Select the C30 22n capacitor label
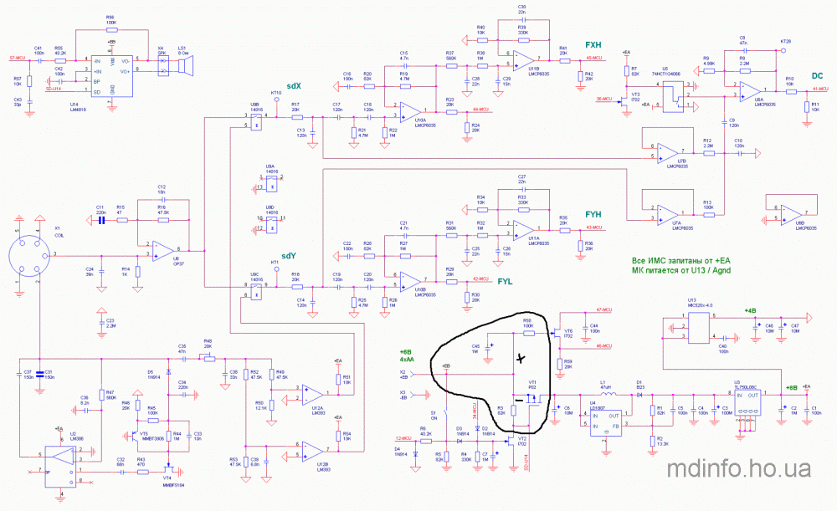The width and height of the screenshot is (837, 511). tap(521, 9)
